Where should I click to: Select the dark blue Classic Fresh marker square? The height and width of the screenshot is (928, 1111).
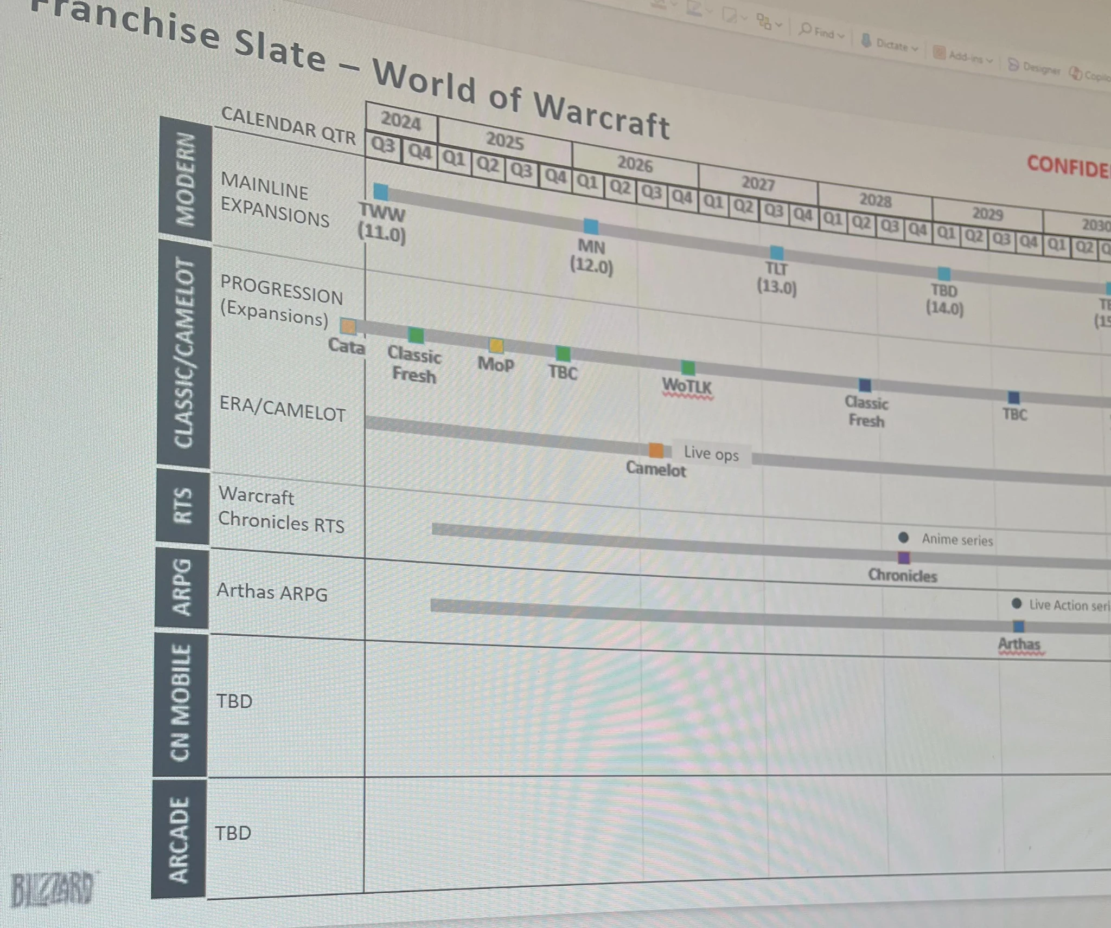(865, 385)
